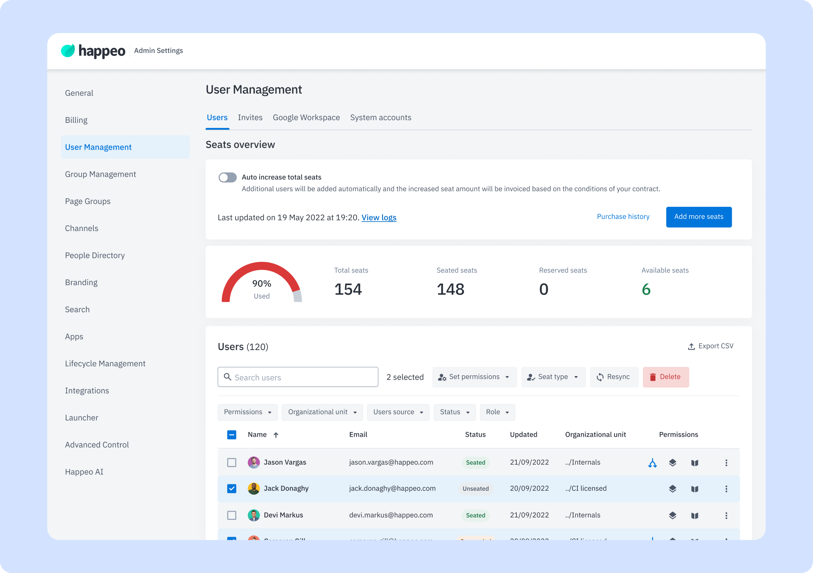This screenshot has width=813, height=573.
Task: Open Group Management in sidebar
Action: (x=100, y=174)
